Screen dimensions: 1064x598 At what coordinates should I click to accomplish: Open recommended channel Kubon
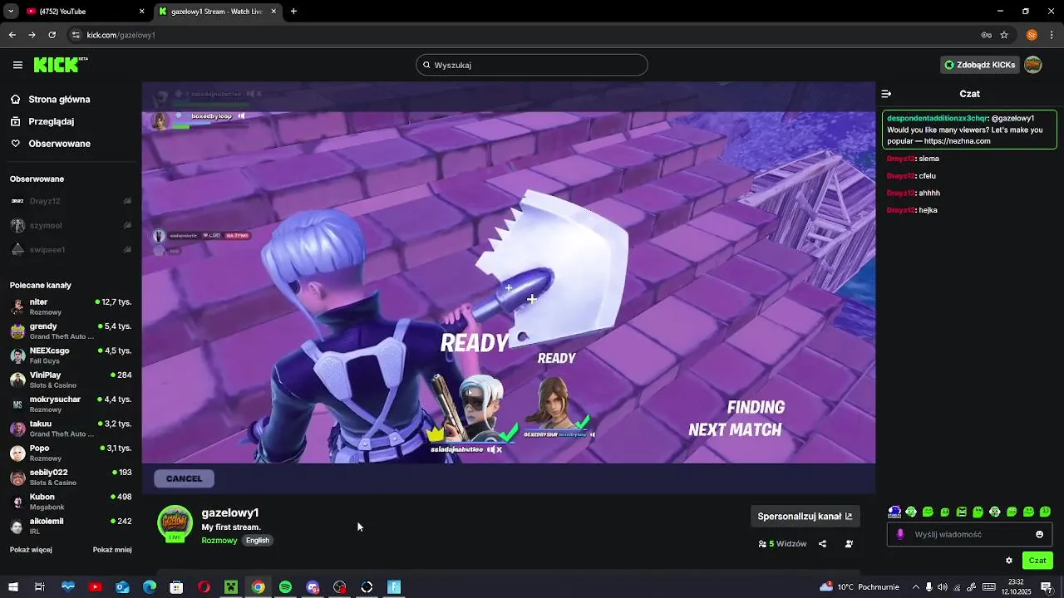pos(71,502)
